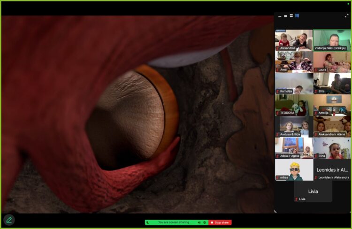Select Alexandros video thumbnail
Image resolution: width=352 pixels, height=229 pixels.
[x=294, y=40]
